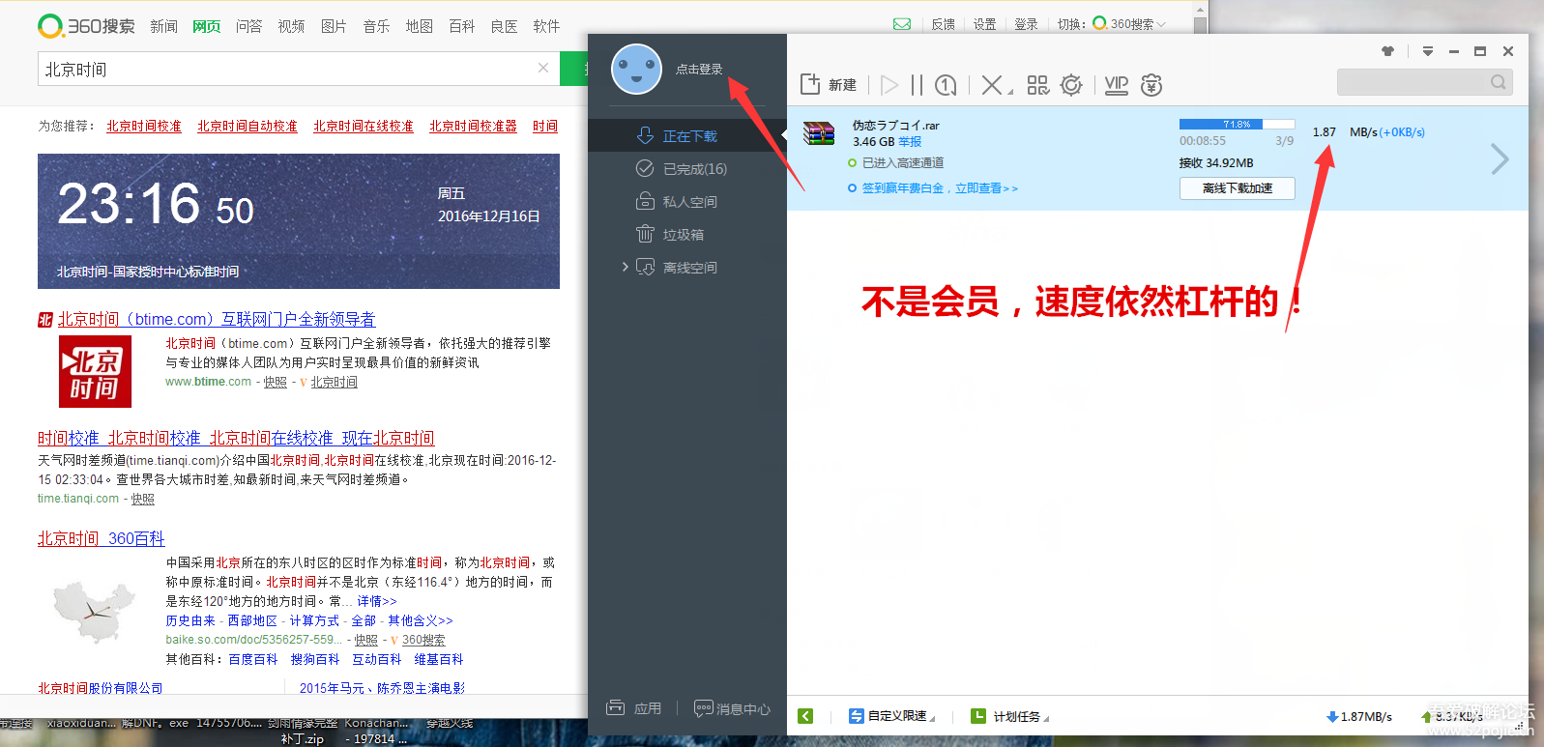The image size is (1544, 747).
Task: Click the 北京时间在线校准 suggestion link
Action: click(x=364, y=126)
